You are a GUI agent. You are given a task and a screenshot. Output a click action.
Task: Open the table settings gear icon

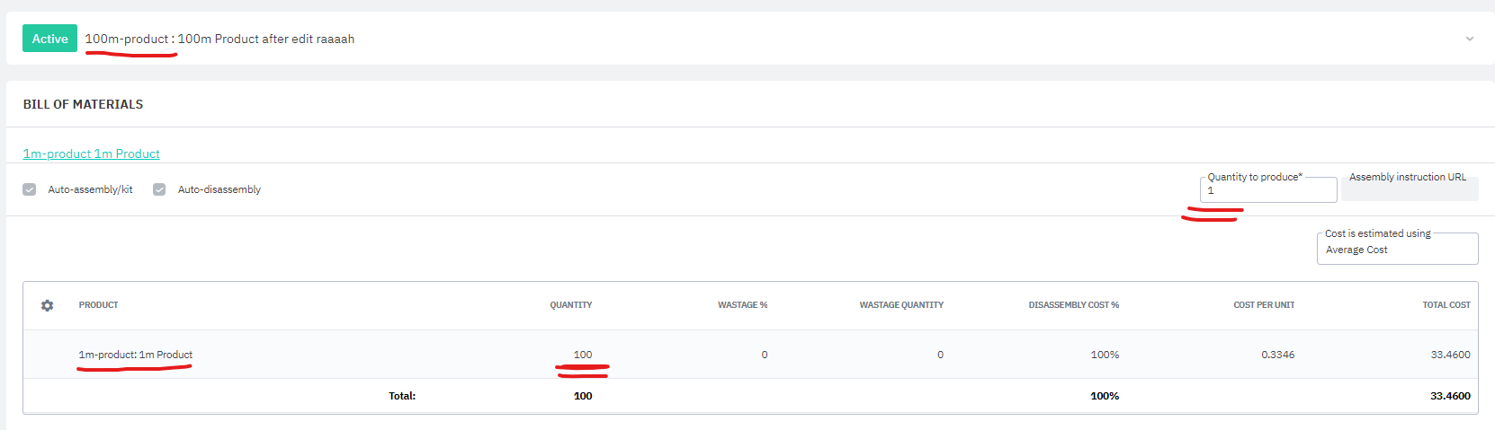(47, 305)
